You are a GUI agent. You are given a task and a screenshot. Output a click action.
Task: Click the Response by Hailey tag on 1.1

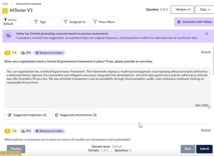[x=49, y=53]
